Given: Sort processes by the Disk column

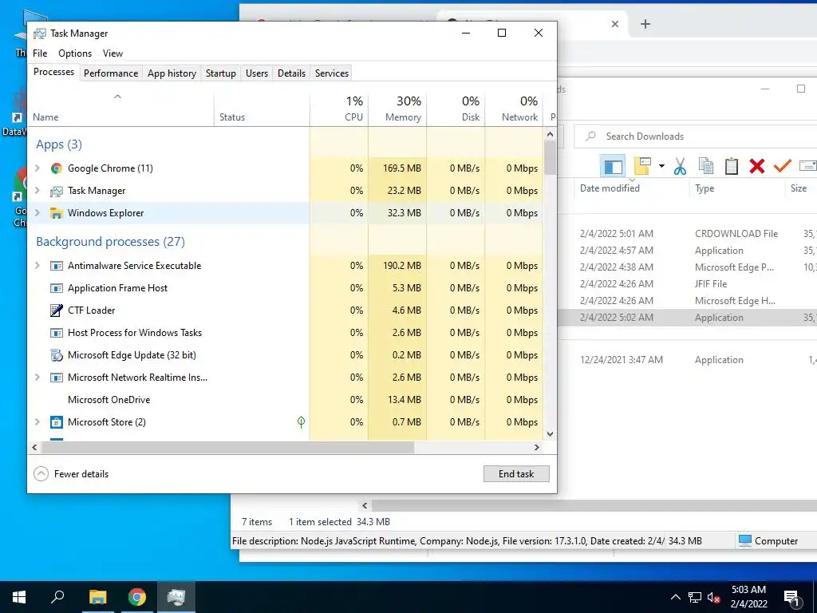Looking at the screenshot, I should [x=456, y=109].
